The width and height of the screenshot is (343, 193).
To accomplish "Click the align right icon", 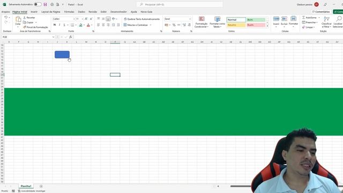I will coord(108,25).
